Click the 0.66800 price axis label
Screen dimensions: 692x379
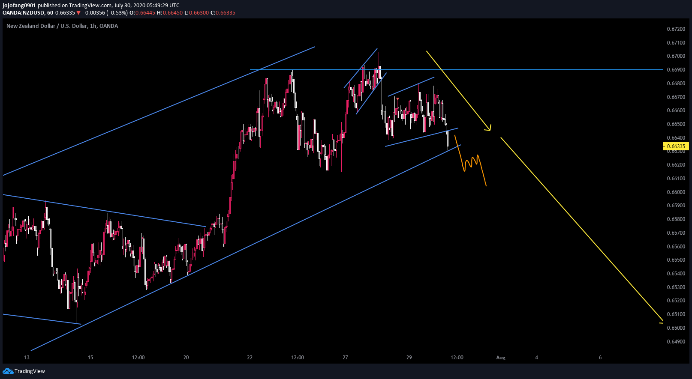click(676, 84)
